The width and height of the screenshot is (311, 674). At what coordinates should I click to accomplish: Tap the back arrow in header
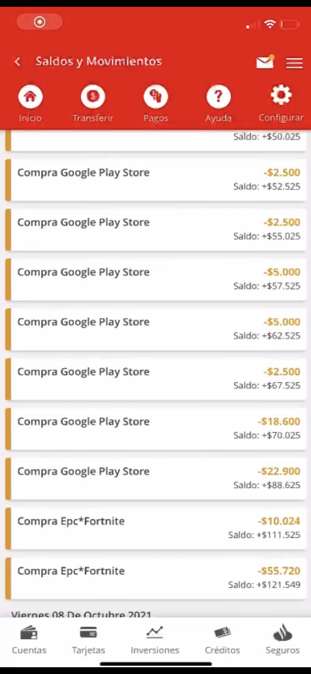(18, 62)
